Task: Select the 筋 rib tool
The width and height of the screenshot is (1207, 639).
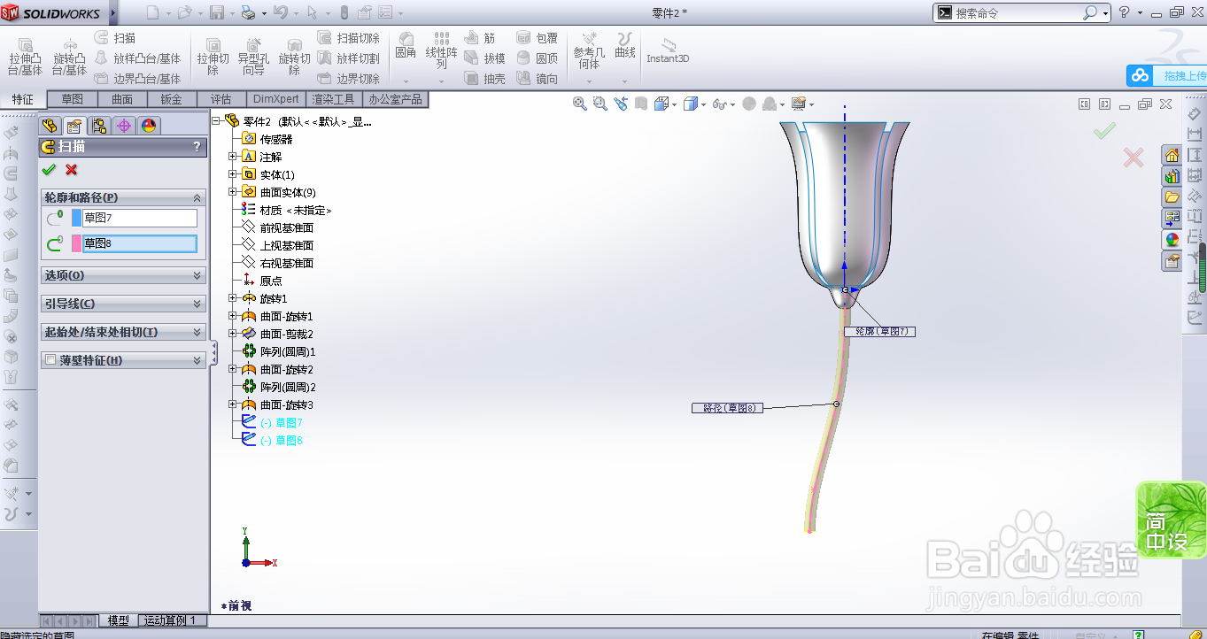Action: coord(480,38)
